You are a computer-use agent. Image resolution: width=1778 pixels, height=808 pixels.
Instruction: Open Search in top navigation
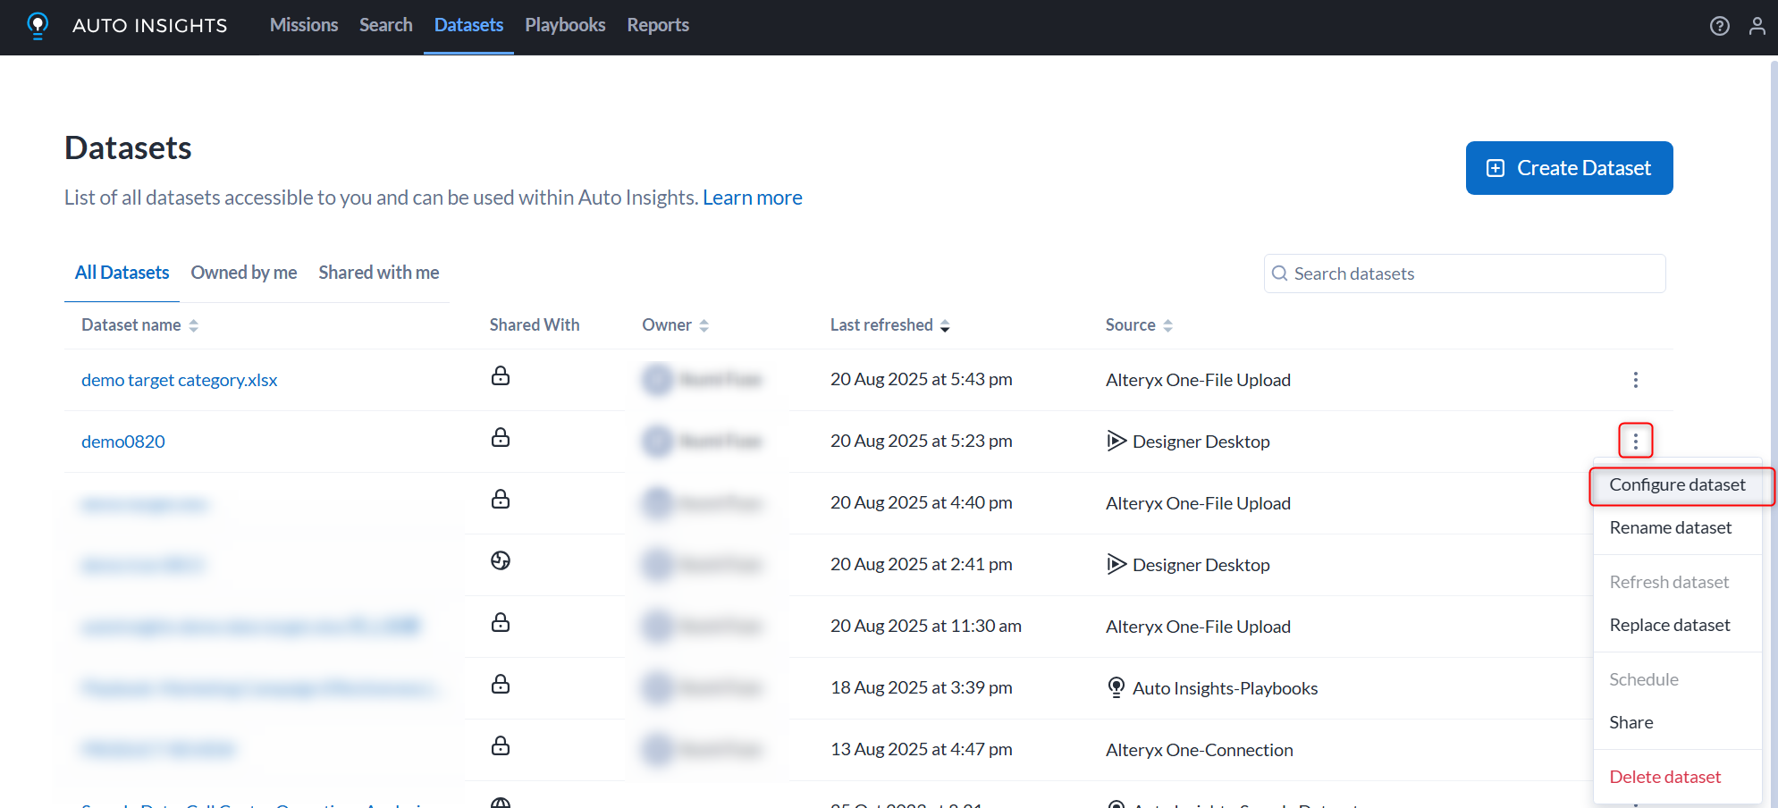point(386,25)
